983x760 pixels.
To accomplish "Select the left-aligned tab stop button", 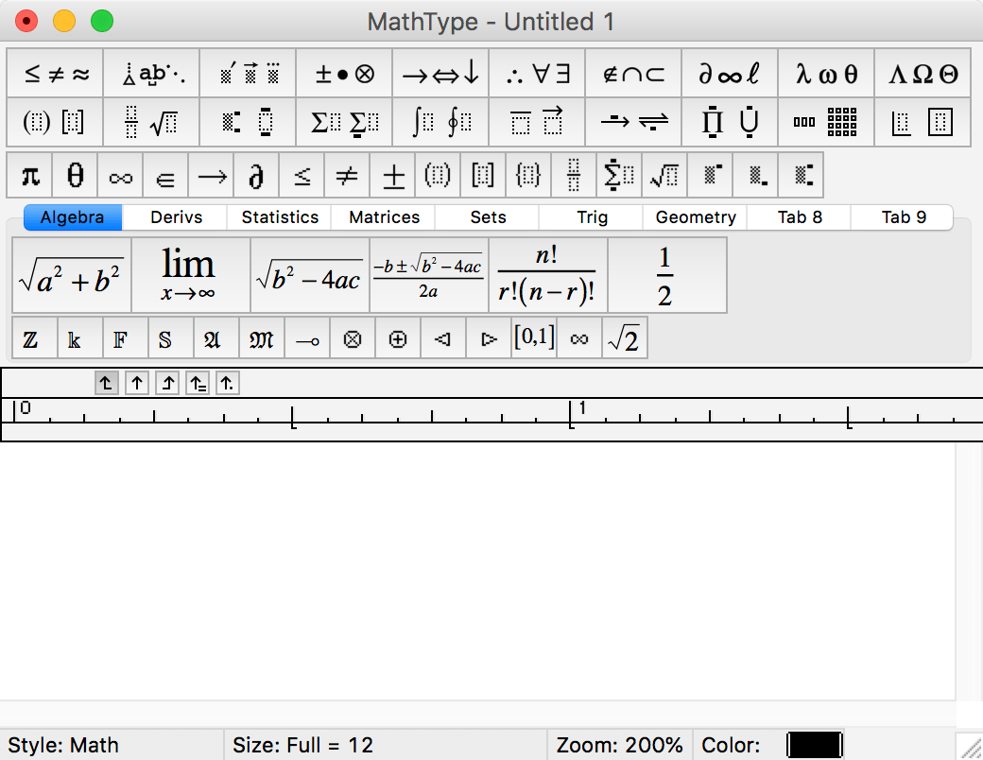I will tap(106, 383).
